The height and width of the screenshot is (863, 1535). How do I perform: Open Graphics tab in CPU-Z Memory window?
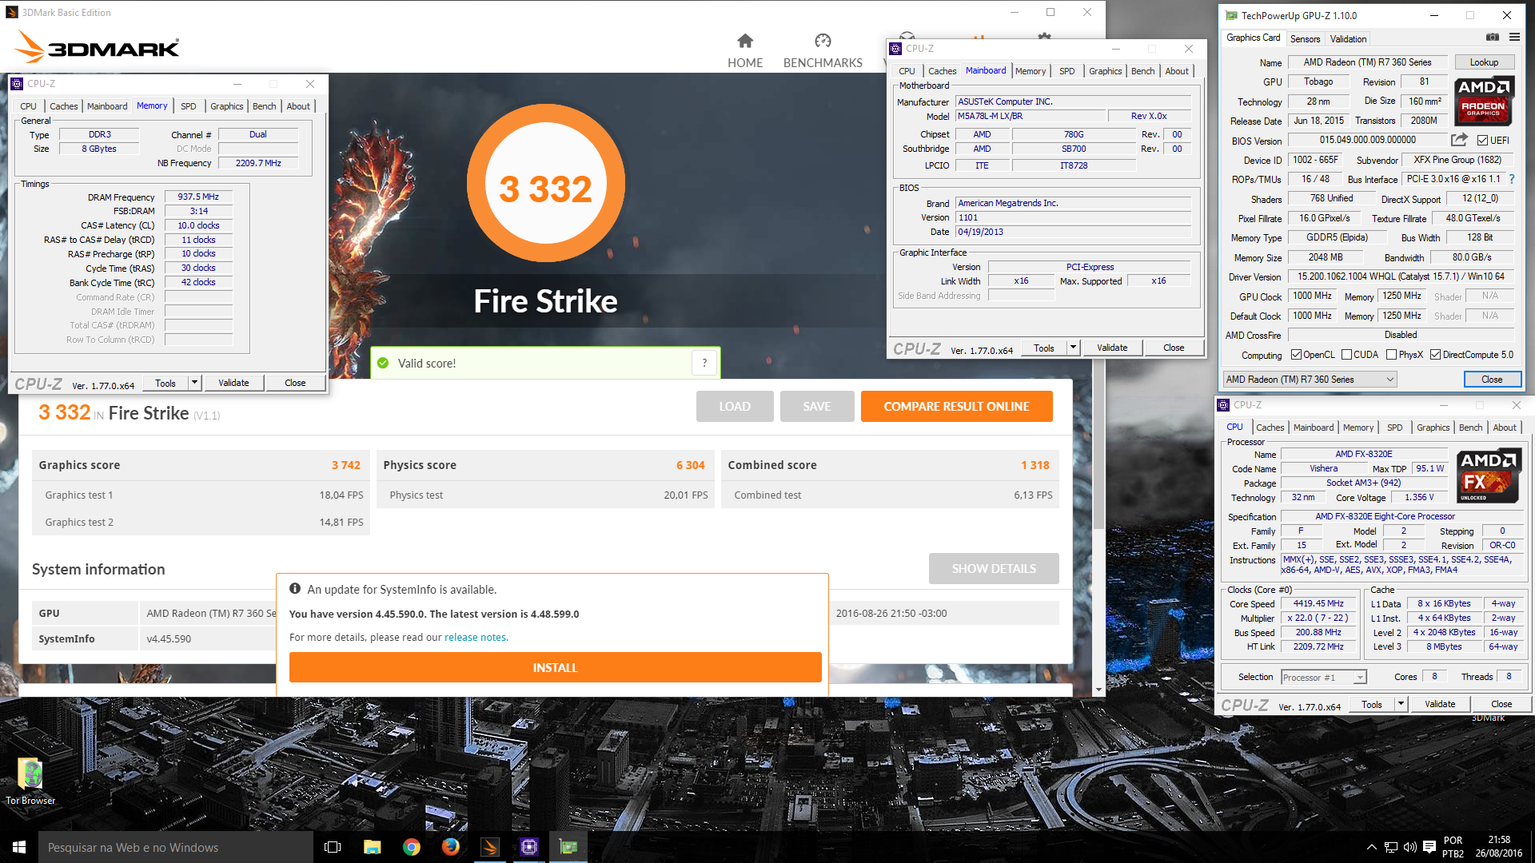click(x=226, y=106)
